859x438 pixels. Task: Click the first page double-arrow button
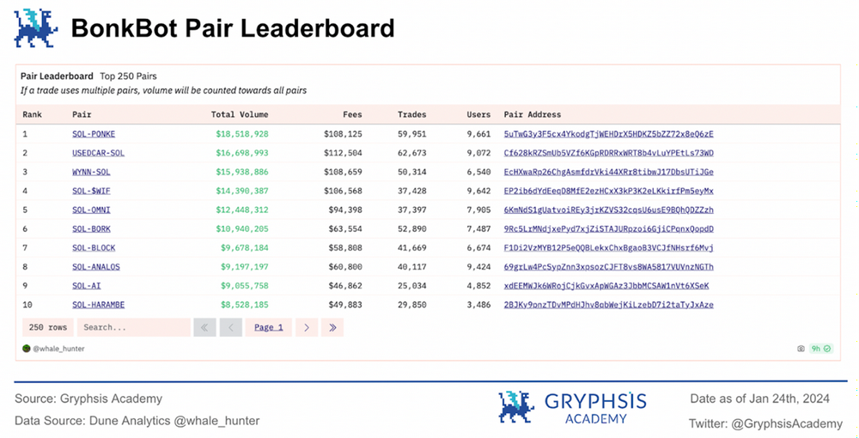(x=204, y=327)
